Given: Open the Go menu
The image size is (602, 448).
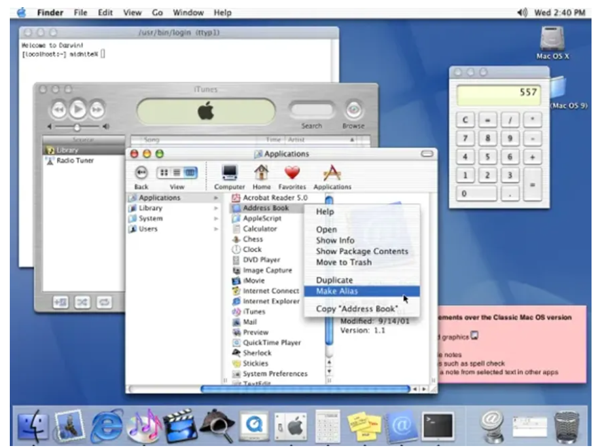Looking at the screenshot, I should (x=157, y=12).
